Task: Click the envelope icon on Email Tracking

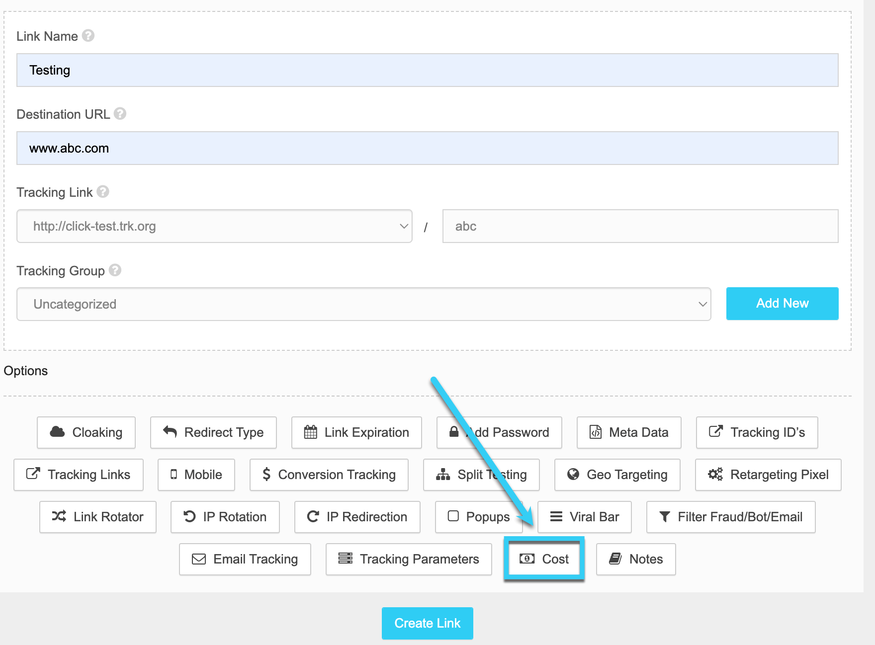Action: 199,559
